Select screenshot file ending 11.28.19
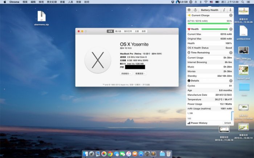Image resolution: width=254 pixels, height=158 pixels. pos(224,133)
